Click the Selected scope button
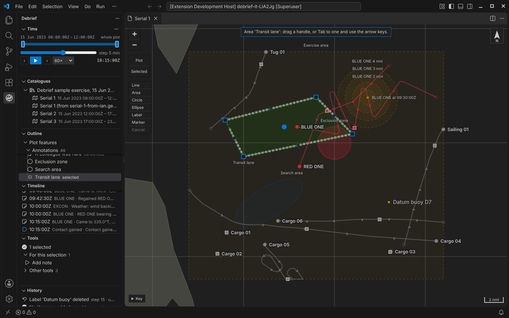 pyautogui.click(x=139, y=71)
